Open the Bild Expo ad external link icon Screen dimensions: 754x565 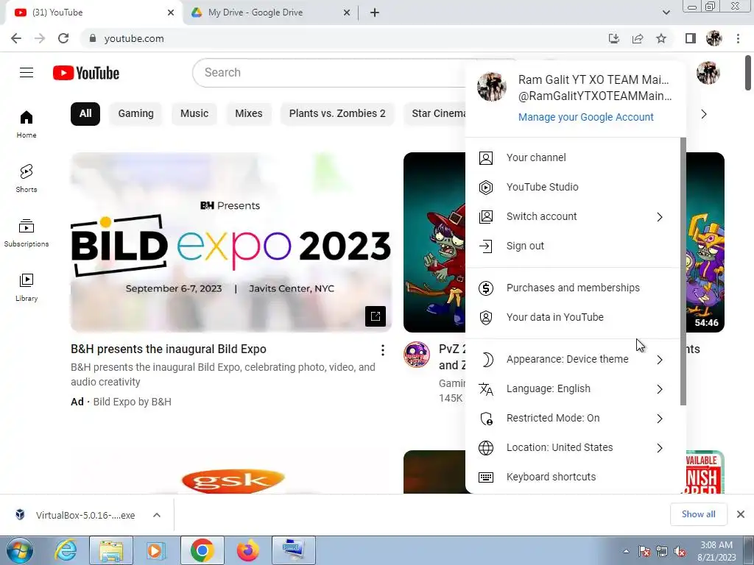[376, 316]
